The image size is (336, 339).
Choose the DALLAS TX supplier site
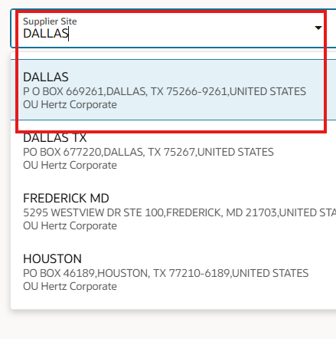tap(174, 150)
